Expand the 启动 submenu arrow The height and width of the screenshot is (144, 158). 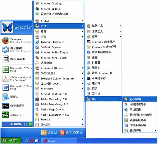tap(82, 32)
